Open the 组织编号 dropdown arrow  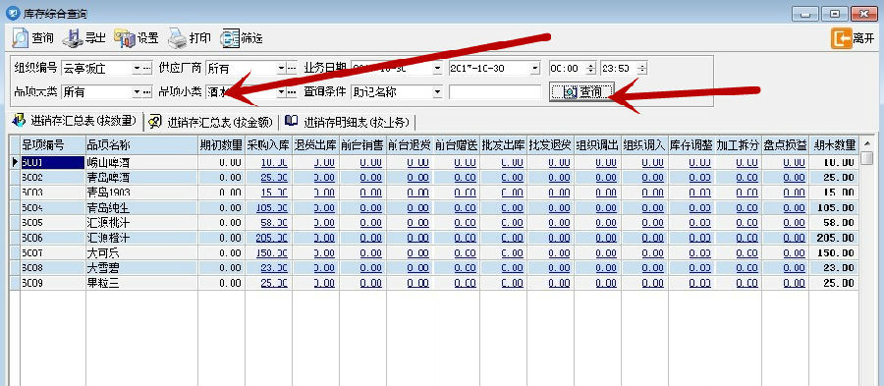[137, 69]
